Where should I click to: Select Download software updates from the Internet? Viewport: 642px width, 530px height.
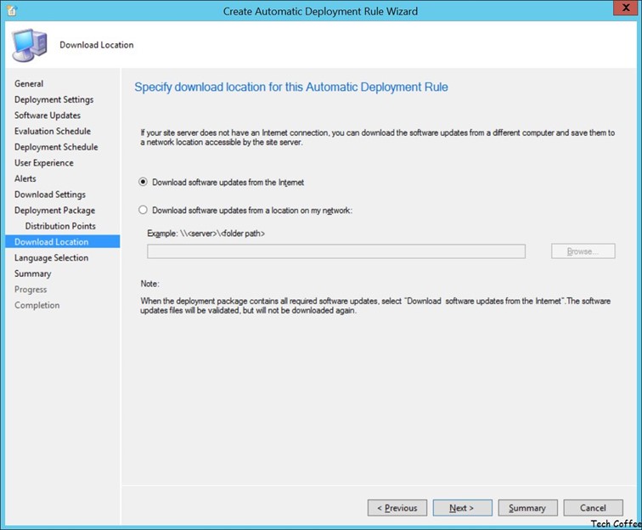[x=143, y=182]
